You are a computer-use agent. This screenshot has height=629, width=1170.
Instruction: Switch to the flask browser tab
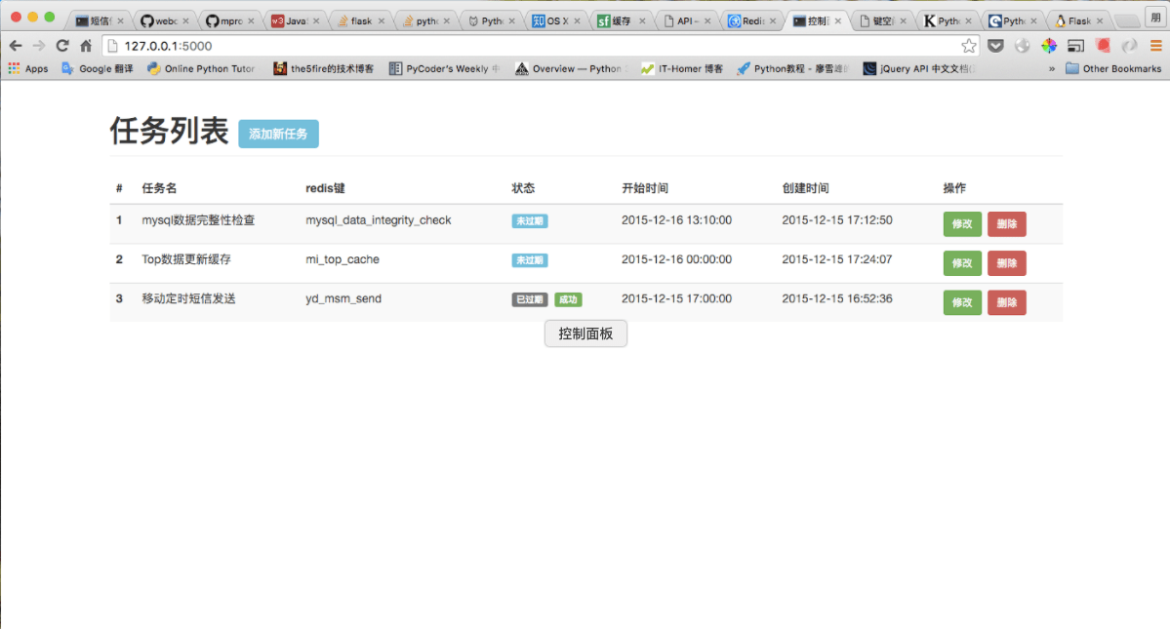(x=355, y=19)
